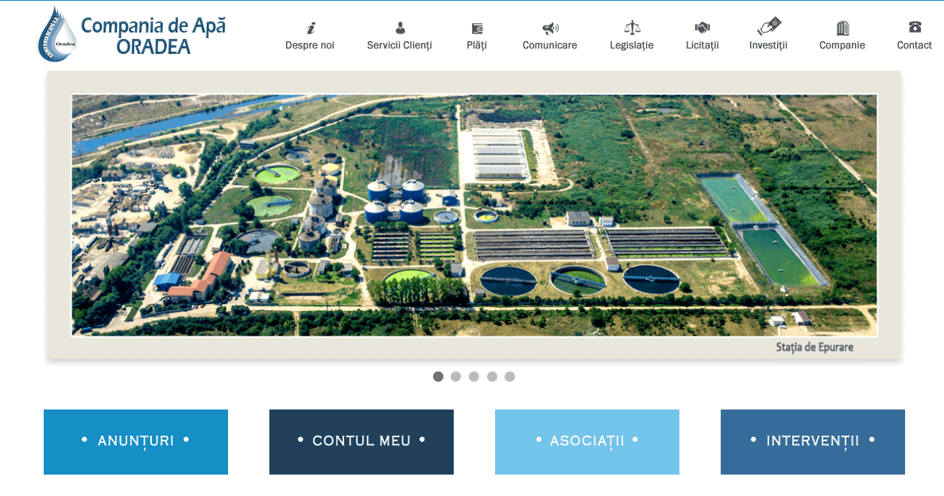The height and width of the screenshot is (496, 944).
Task: Click the handshake icon above Licitații
Action: click(702, 28)
